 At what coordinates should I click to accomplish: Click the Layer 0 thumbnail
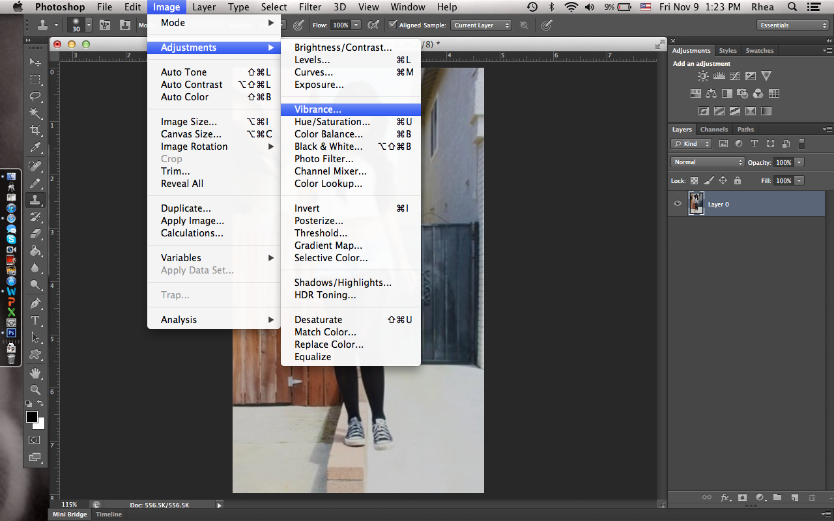click(697, 204)
